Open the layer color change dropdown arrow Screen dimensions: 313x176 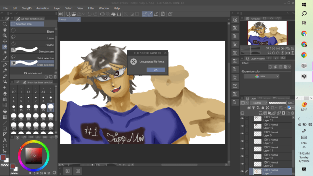click(x=293, y=108)
